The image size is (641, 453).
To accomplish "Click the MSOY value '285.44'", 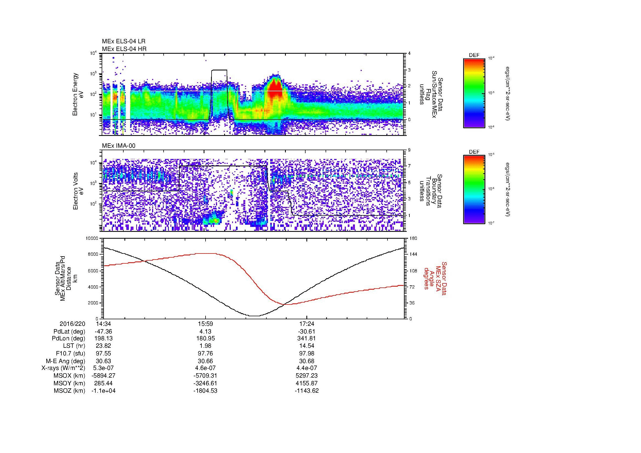I will (x=104, y=383).
